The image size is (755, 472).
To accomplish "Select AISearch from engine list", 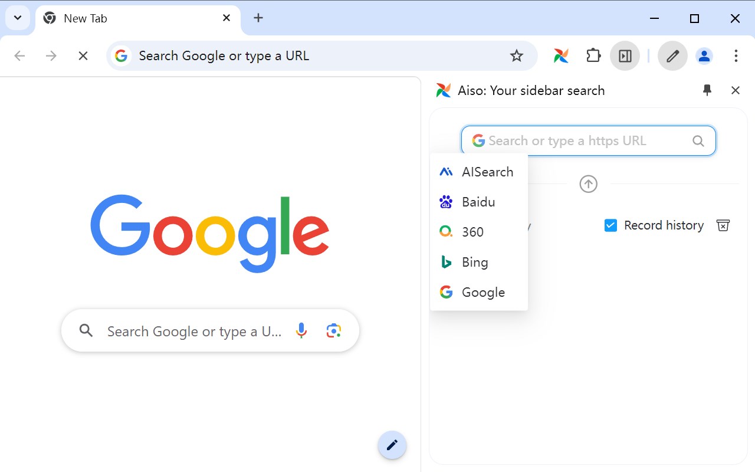I will (x=478, y=172).
